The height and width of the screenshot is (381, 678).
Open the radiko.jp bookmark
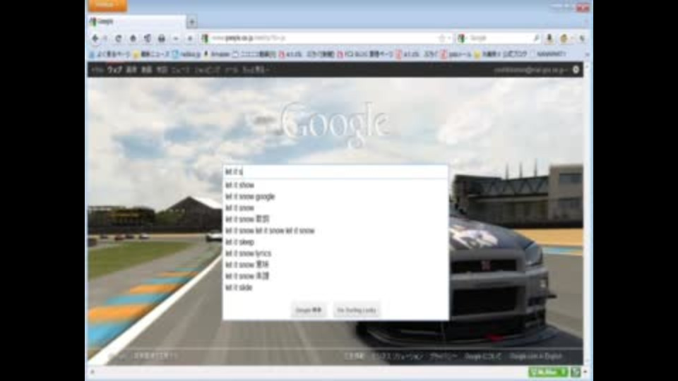pyautogui.click(x=186, y=54)
